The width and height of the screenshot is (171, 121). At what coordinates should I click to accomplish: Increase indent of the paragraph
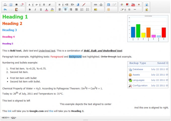[x=67, y=5]
